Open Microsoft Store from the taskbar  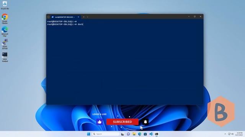pyautogui.click(x=145, y=134)
